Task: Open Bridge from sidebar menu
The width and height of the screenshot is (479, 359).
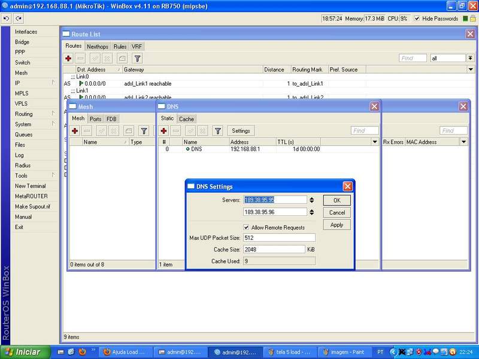Action: pyautogui.click(x=22, y=42)
